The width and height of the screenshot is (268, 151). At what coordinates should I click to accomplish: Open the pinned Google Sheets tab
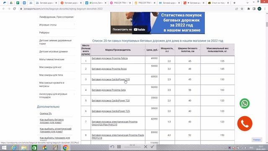(x=18, y=3)
